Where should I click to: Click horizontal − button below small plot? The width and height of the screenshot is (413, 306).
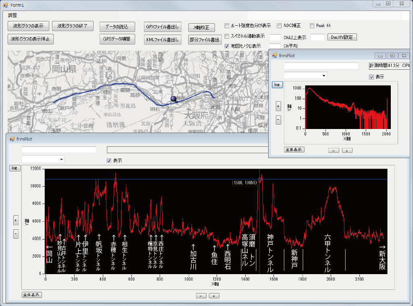[x=334, y=150]
